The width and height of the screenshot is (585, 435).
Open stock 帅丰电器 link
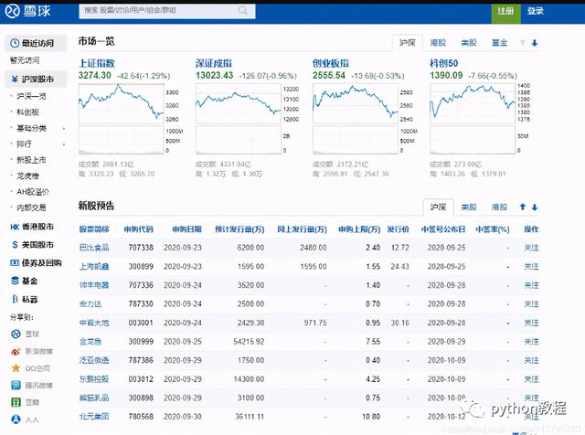point(94,285)
